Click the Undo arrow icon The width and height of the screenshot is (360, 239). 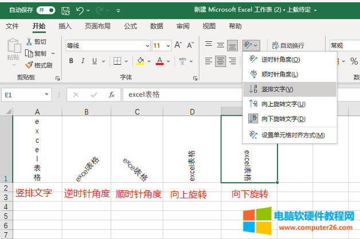[81, 10]
